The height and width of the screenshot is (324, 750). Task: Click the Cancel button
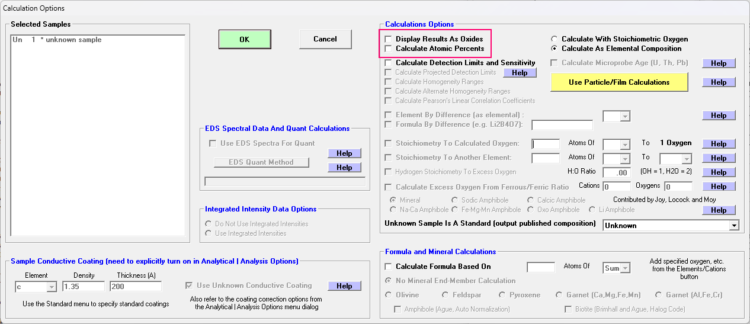[325, 39]
